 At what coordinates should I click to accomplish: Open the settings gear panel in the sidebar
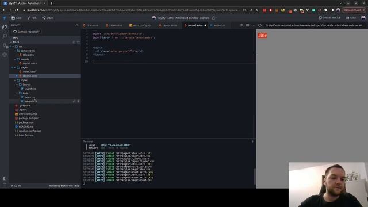[5, 55]
